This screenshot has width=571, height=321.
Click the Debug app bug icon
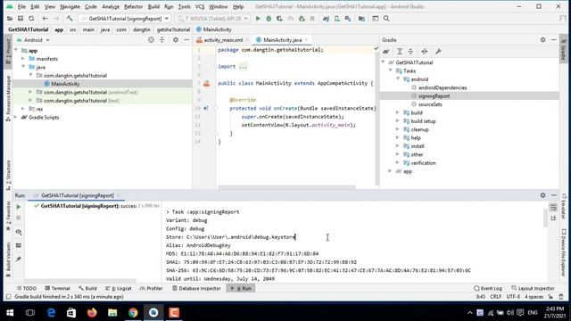pos(269,19)
